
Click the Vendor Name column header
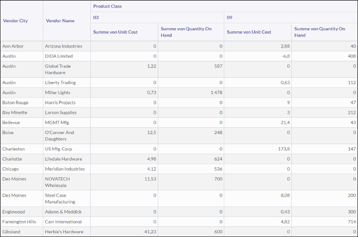point(60,21)
